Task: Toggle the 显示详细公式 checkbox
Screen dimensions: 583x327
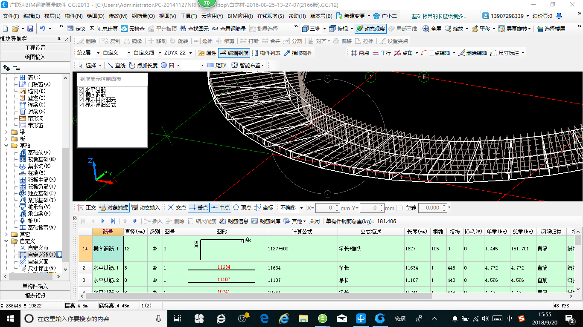Action: click(82, 105)
